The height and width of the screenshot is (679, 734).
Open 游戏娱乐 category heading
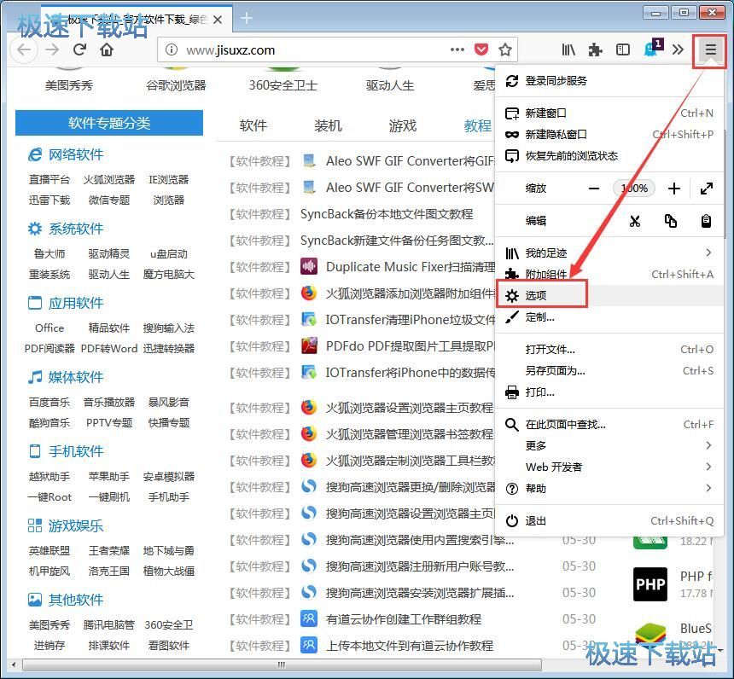76,526
